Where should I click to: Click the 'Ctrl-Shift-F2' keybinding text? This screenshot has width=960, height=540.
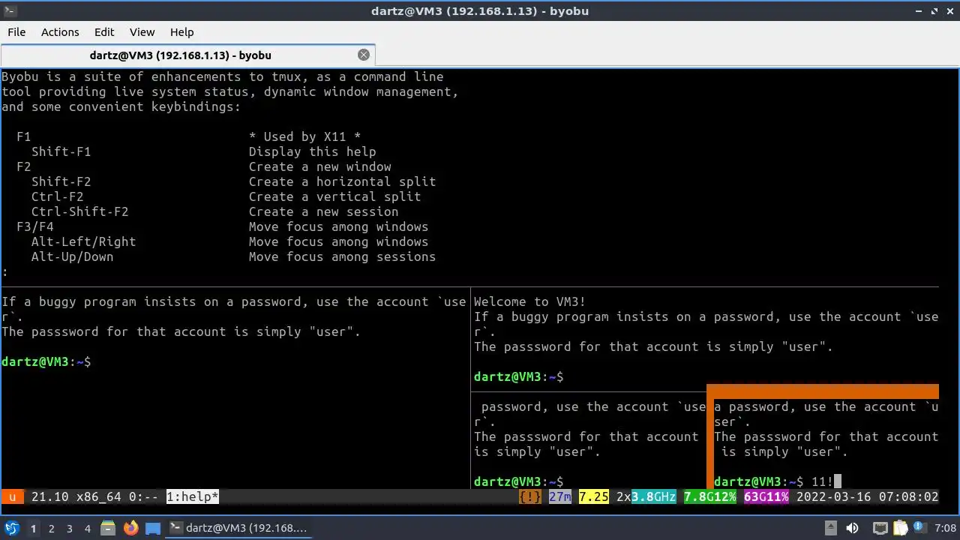[79, 211]
